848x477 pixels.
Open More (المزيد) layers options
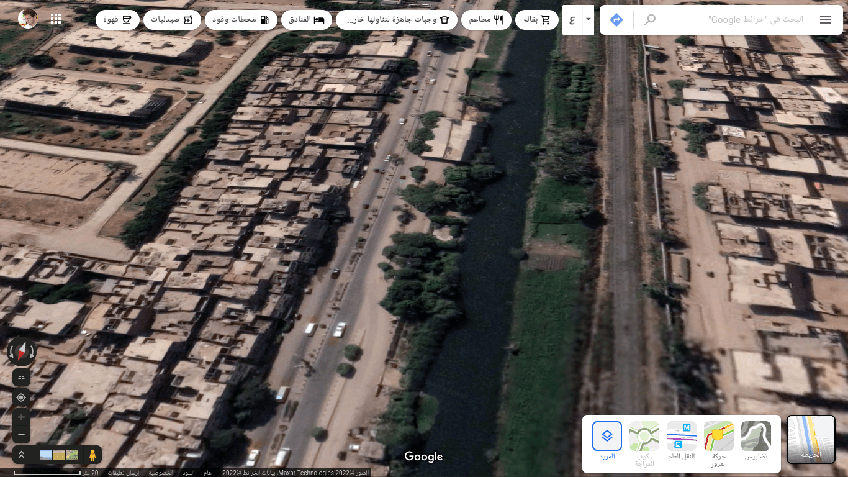(607, 440)
